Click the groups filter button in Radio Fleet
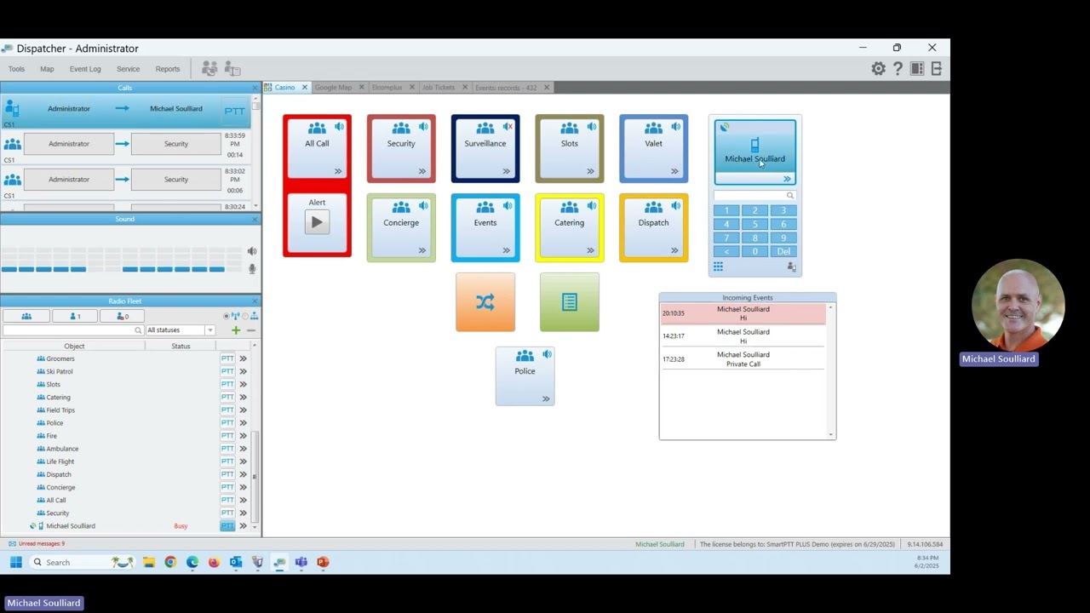Viewport: 1090px width, 613px height. [26, 316]
